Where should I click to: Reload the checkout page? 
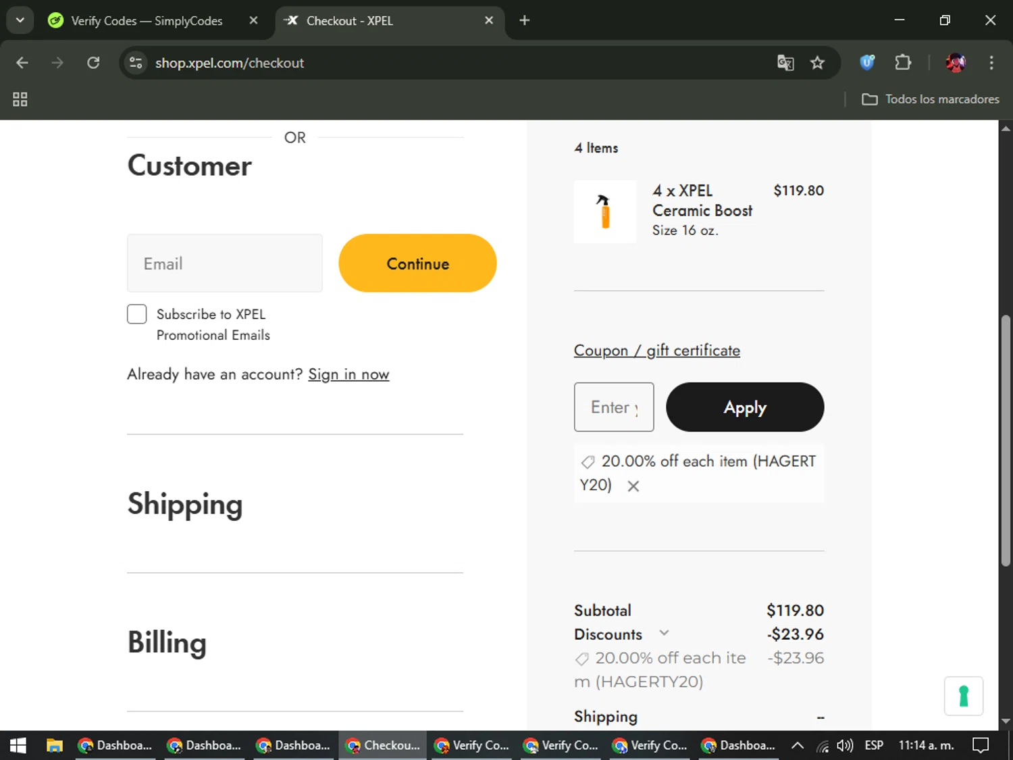tap(93, 63)
